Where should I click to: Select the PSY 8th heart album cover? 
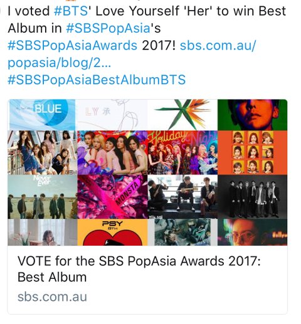(x=112, y=232)
